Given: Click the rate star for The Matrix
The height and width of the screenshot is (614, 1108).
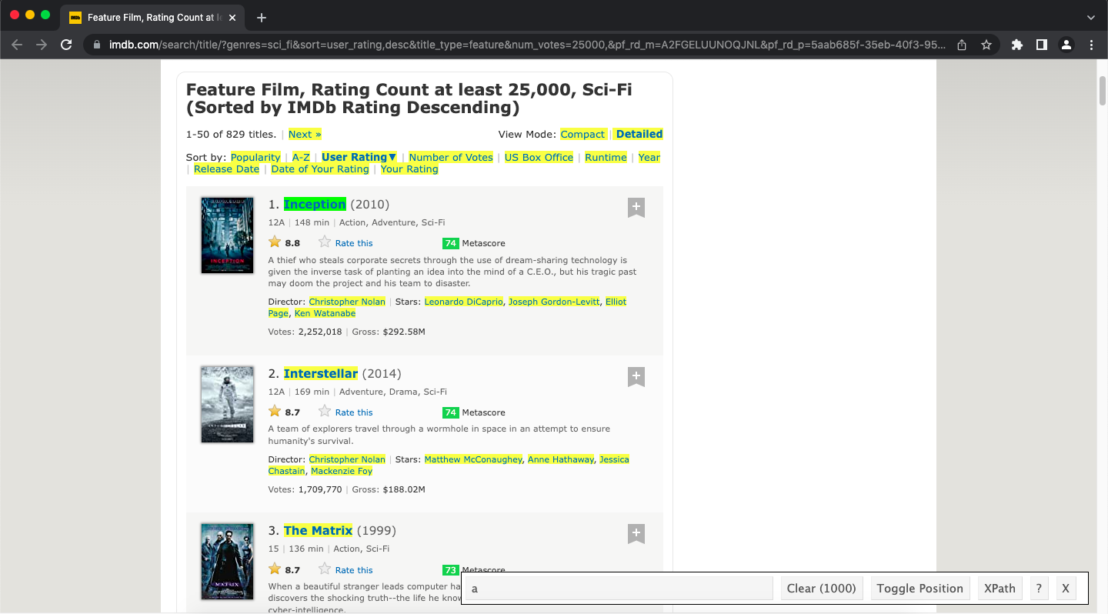Looking at the screenshot, I should tap(325, 569).
